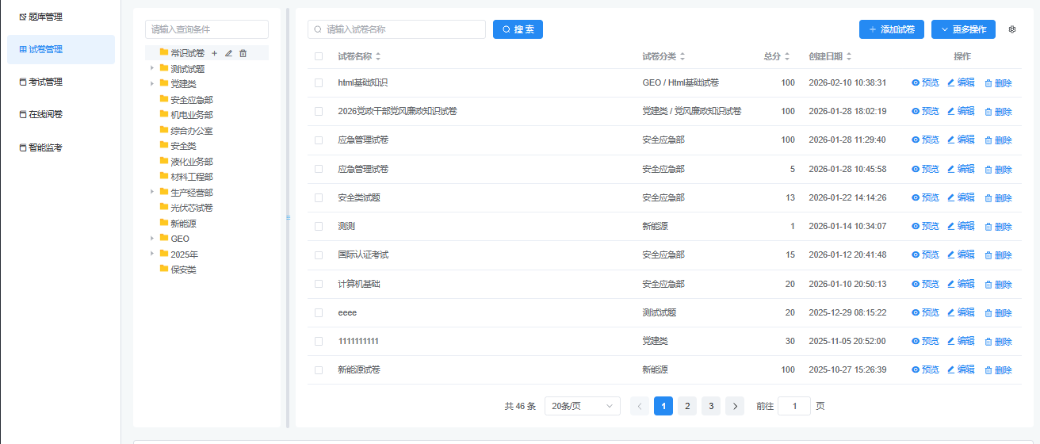This screenshot has width=1040, height=444.
Task: Select the 综合办公室 tree folder
Action: tap(192, 130)
